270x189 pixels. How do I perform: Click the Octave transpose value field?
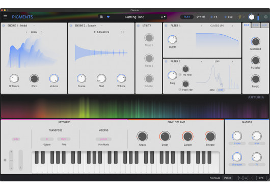47,139
